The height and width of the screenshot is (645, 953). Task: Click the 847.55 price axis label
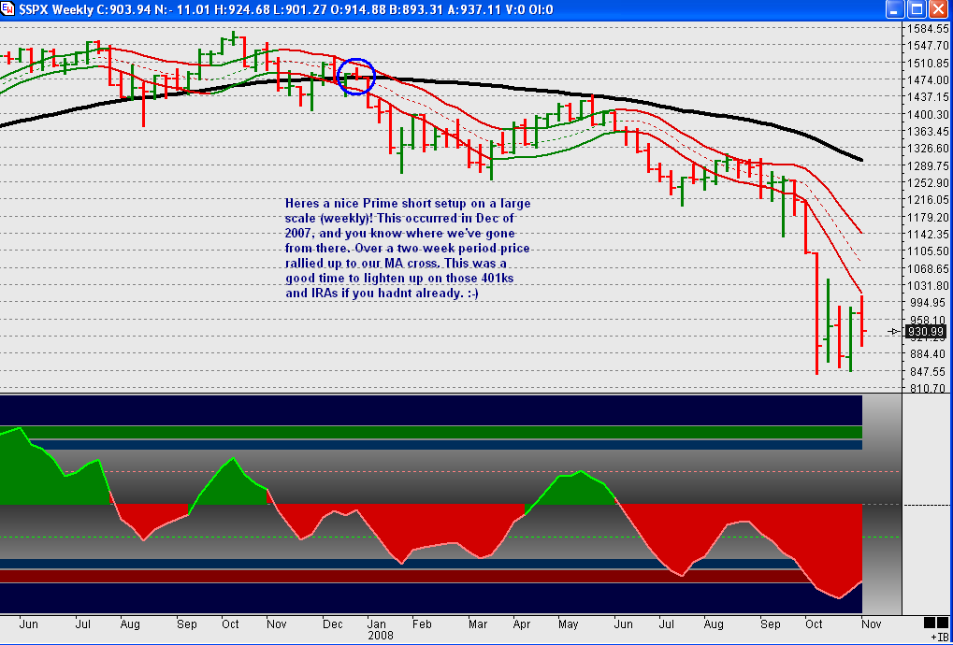[929, 372]
